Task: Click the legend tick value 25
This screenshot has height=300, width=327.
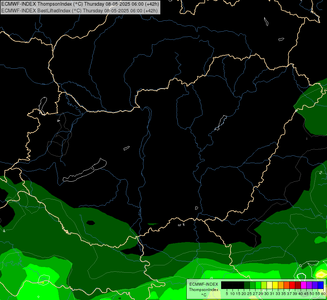Action: click(x=250, y=294)
